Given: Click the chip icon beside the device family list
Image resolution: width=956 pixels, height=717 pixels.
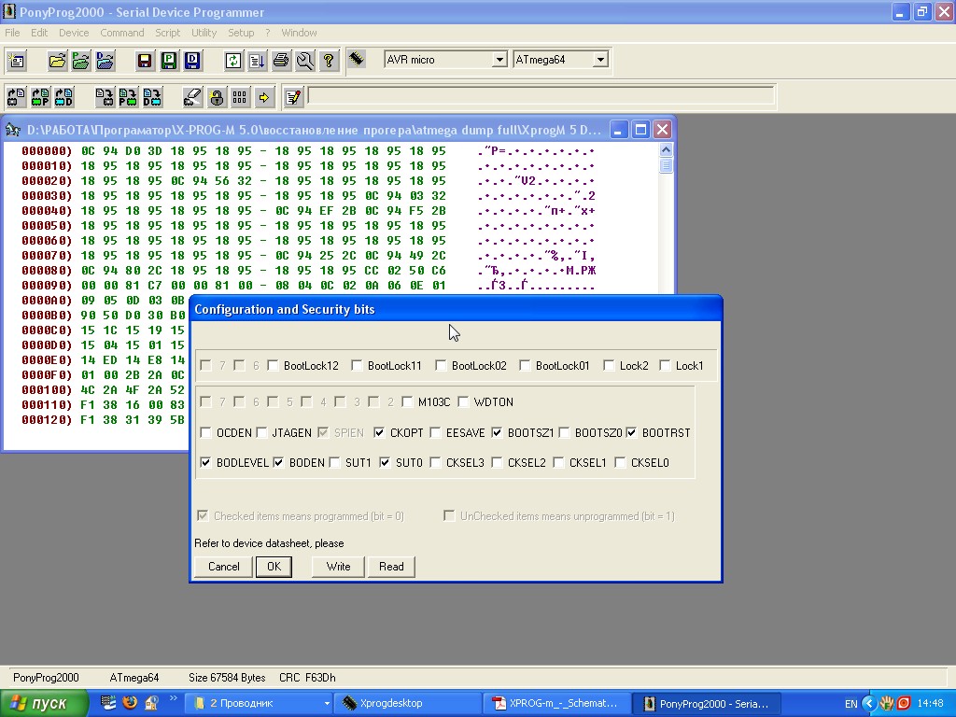Looking at the screenshot, I should coord(357,59).
